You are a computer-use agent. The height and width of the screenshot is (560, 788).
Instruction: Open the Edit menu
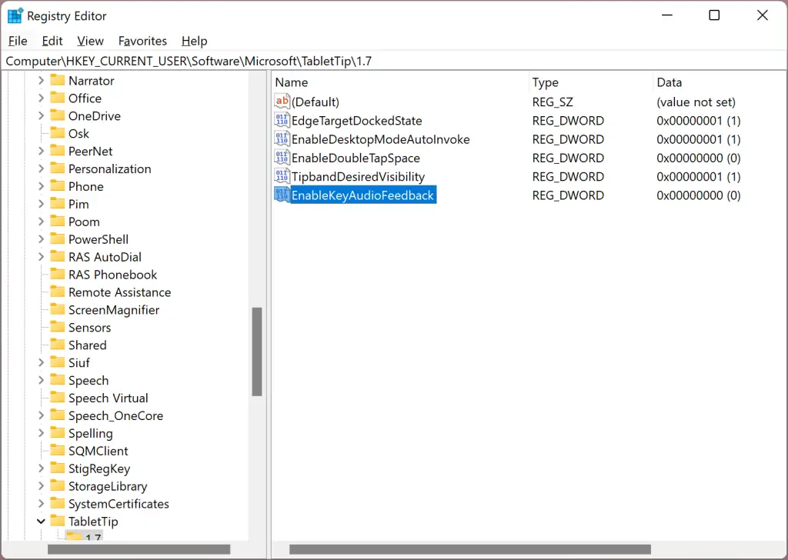[52, 41]
